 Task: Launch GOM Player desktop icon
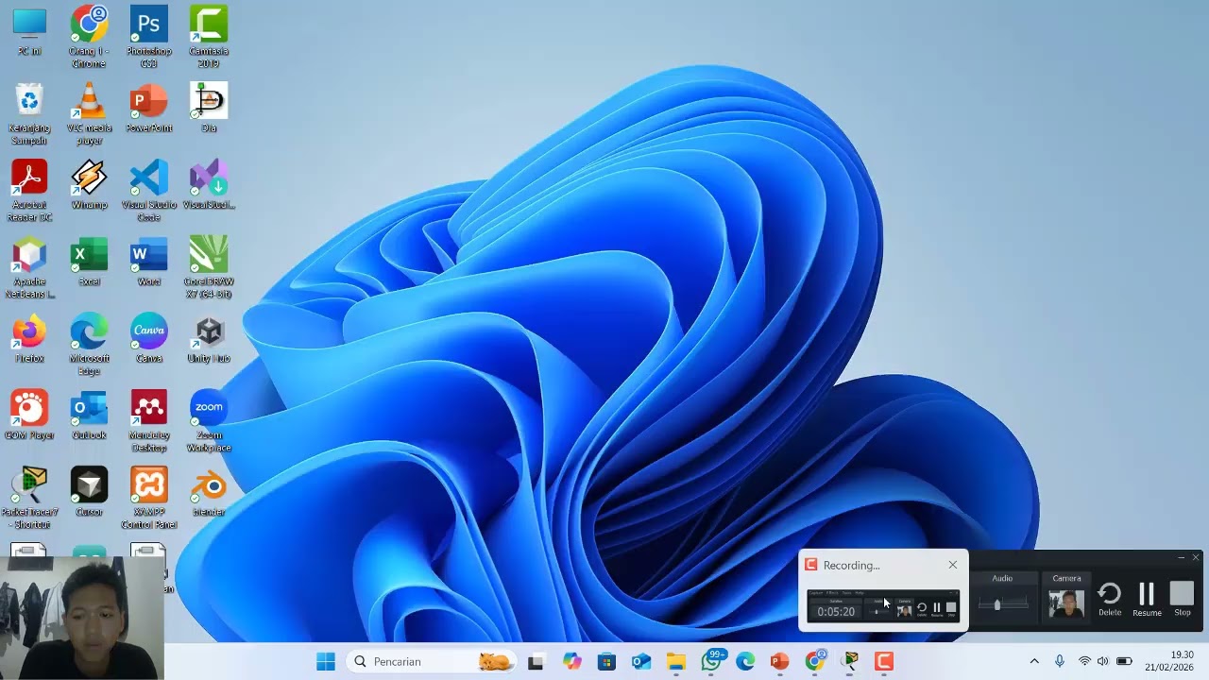29,416
